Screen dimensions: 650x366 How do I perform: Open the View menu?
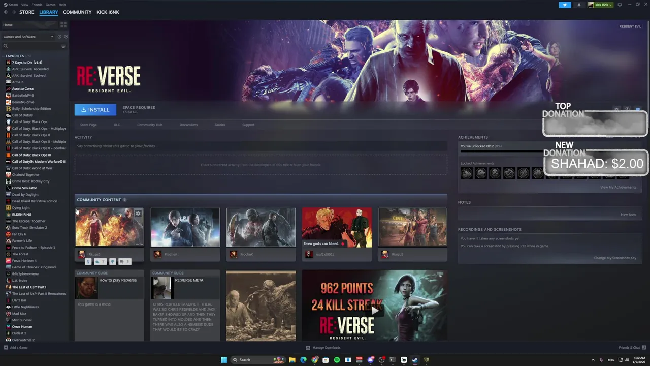coord(24,5)
